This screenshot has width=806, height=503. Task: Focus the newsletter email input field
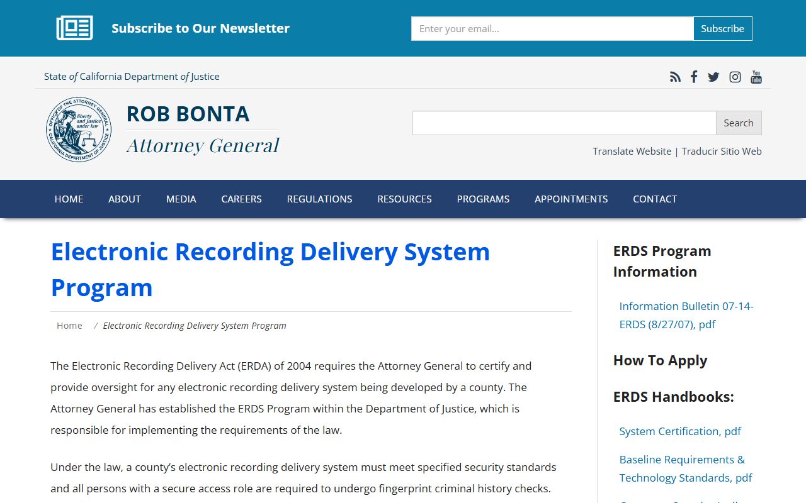552,28
